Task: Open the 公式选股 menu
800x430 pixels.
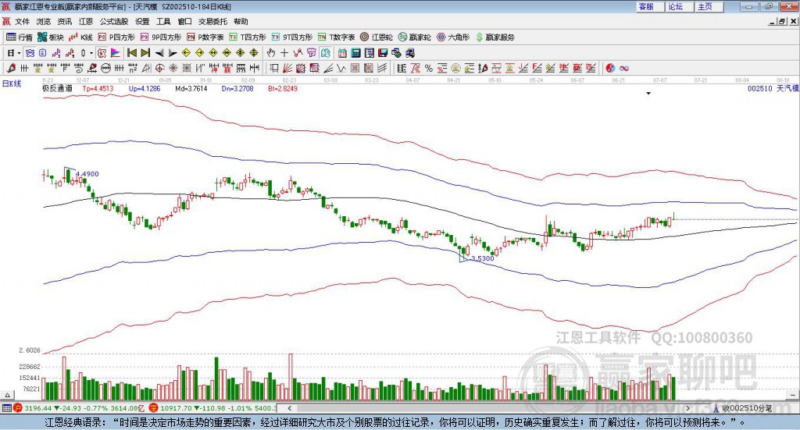Action: point(114,21)
